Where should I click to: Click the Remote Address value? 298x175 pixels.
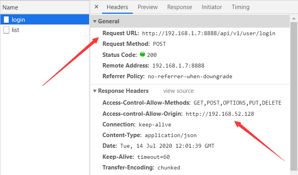(178, 66)
